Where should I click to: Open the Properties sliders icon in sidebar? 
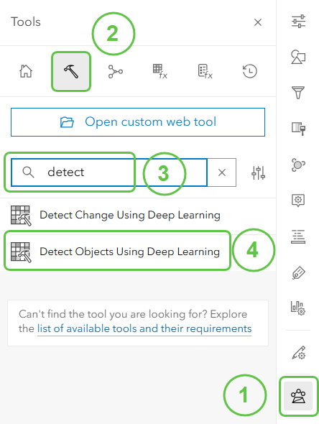pyautogui.click(x=298, y=22)
